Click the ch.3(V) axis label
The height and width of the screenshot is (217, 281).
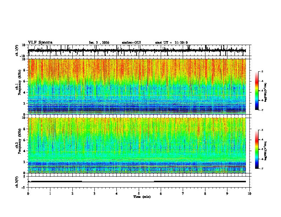17,182
